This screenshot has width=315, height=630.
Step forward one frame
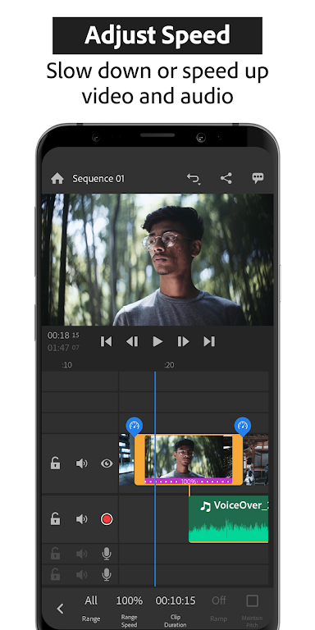pos(183,341)
